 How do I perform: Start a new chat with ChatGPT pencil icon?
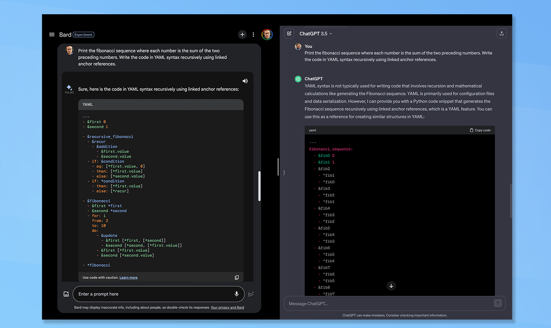pyautogui.click(x=288, y=33)
